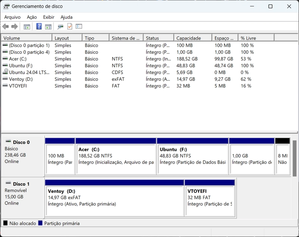Sort by the Espaço... column header

coord(225,38)
